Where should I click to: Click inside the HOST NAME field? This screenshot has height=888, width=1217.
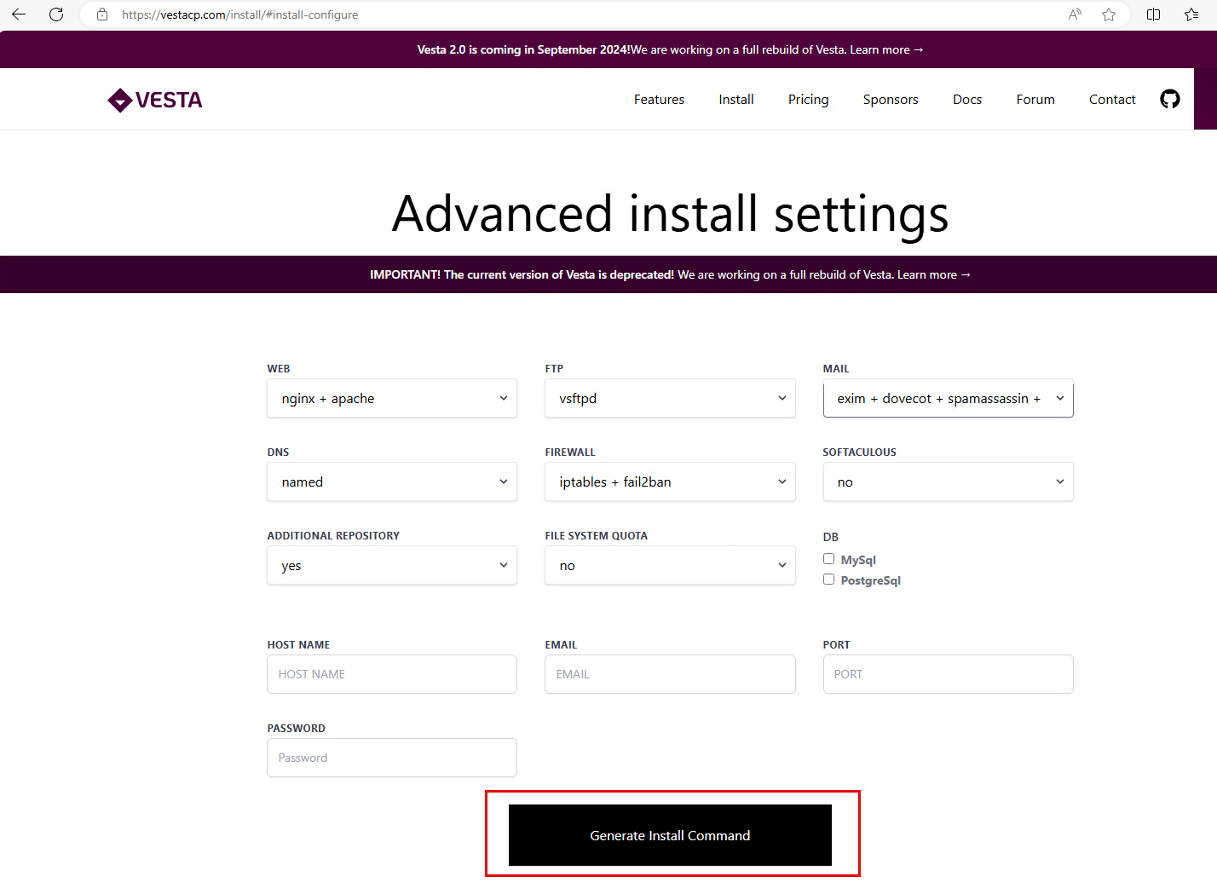[x=391, y=674]
